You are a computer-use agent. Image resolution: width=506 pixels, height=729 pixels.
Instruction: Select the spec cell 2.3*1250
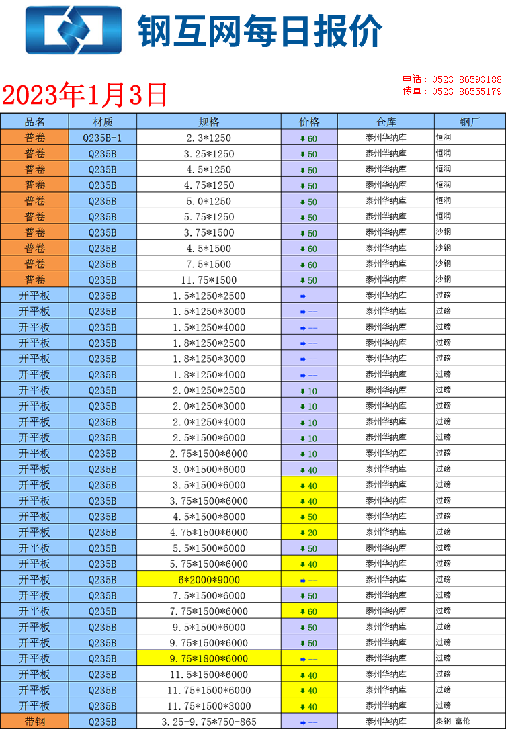pyautogui.click(x=209, y=138)
